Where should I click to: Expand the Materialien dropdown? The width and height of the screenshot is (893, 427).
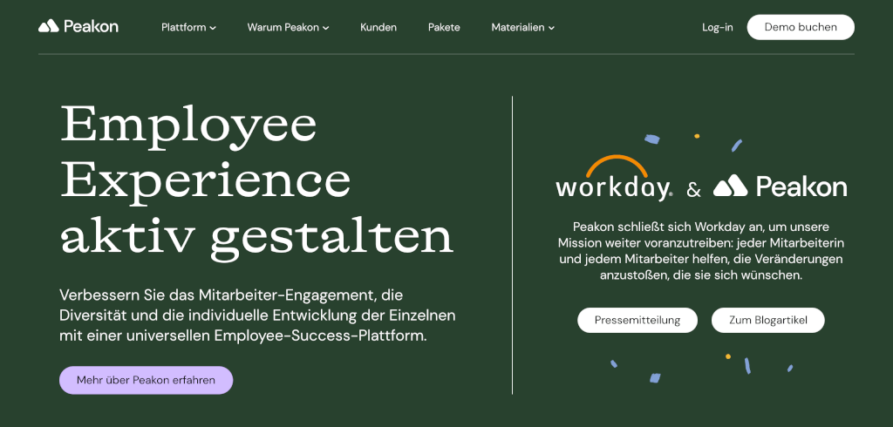point(523,27)
